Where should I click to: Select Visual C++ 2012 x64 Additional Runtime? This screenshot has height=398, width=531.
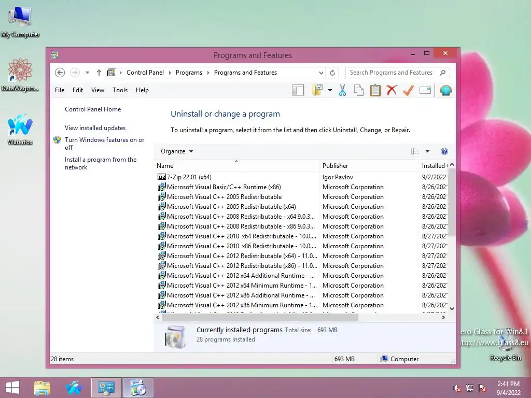(241, 276)
